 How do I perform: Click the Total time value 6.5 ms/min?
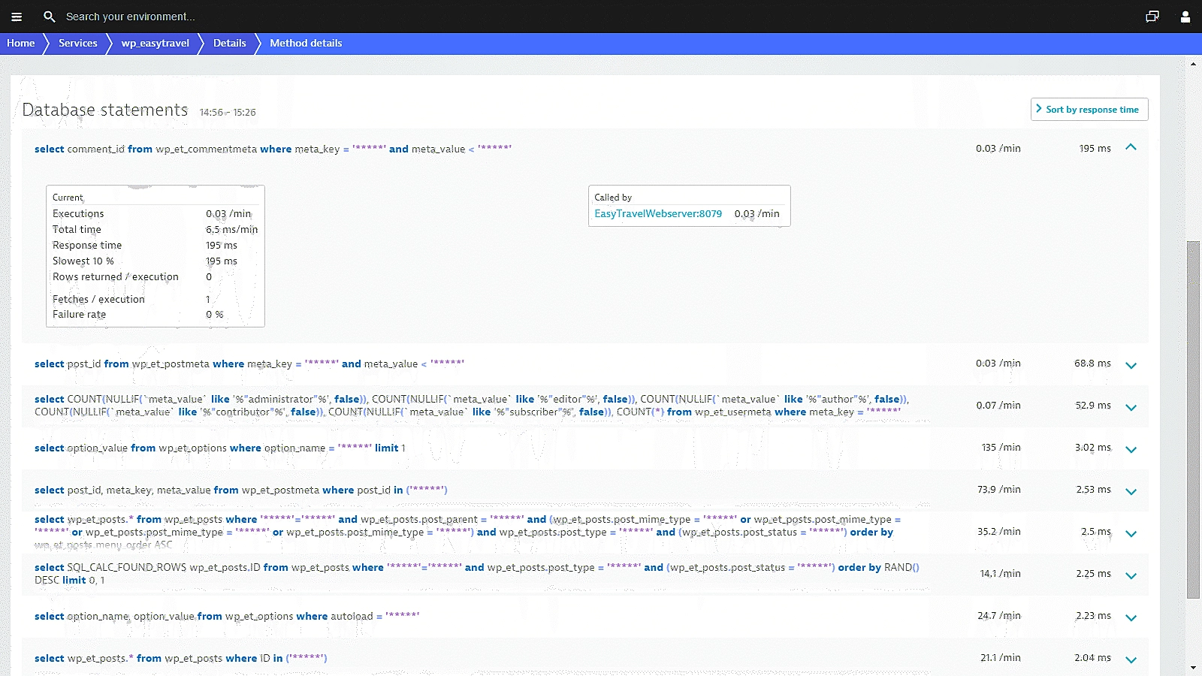click(231, 230)
